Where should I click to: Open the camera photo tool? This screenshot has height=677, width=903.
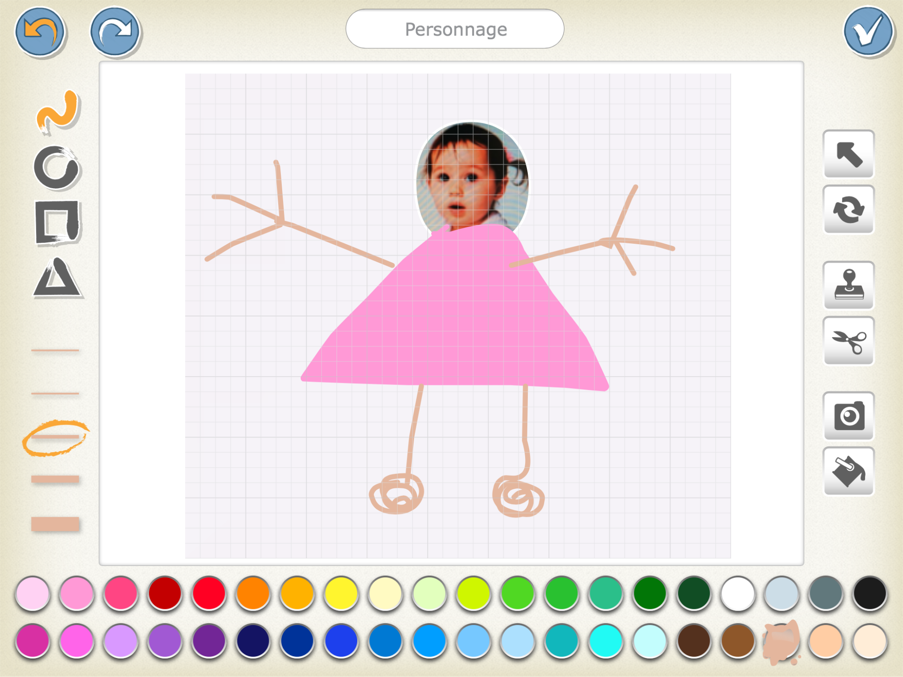[x=849, y=416]
